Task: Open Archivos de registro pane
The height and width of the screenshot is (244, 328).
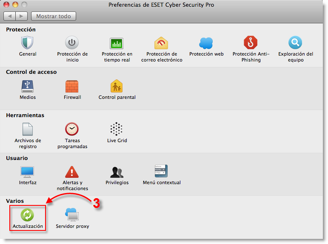Action: pyautogui.click(x=28, y=129)
